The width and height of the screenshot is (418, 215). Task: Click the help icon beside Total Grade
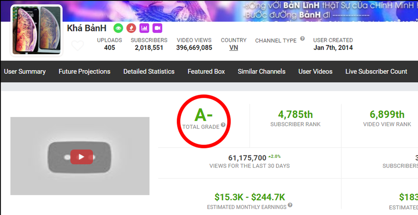coord(223,125)
